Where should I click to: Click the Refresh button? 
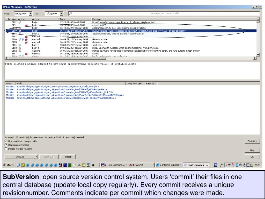point(68,157)
